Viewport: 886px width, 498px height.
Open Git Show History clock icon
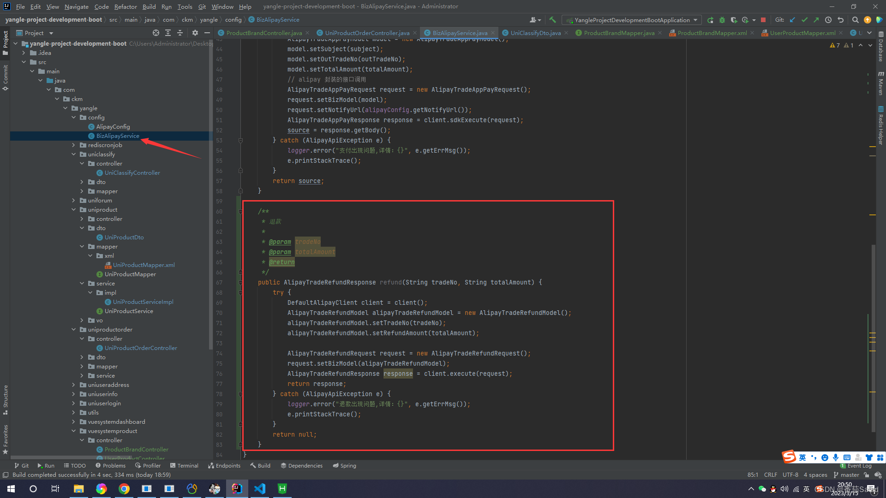click(x=828, y=20)
